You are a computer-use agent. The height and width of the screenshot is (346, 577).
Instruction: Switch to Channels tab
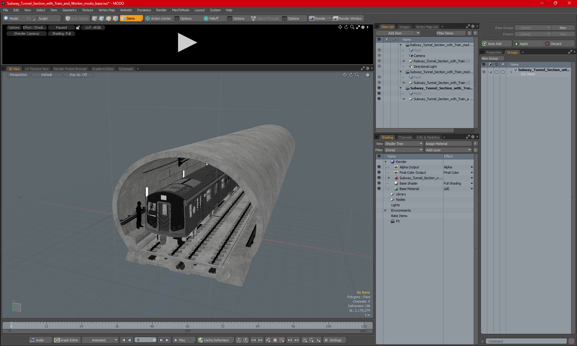pyautogui.click(x=405, y=137)
